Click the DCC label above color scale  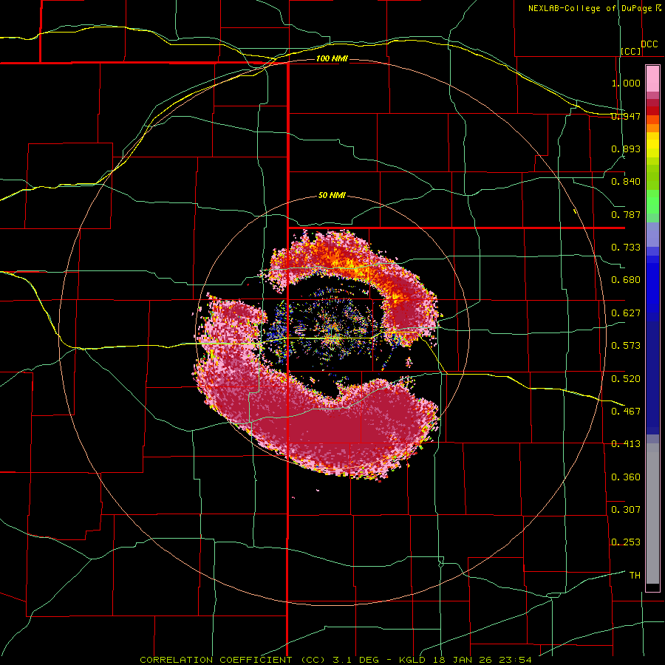pyautogui.click(x=649, y=44)
